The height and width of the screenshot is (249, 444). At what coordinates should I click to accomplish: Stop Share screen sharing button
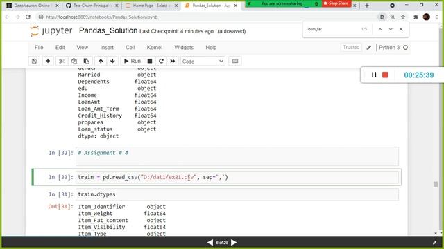(x=336, y=3)
